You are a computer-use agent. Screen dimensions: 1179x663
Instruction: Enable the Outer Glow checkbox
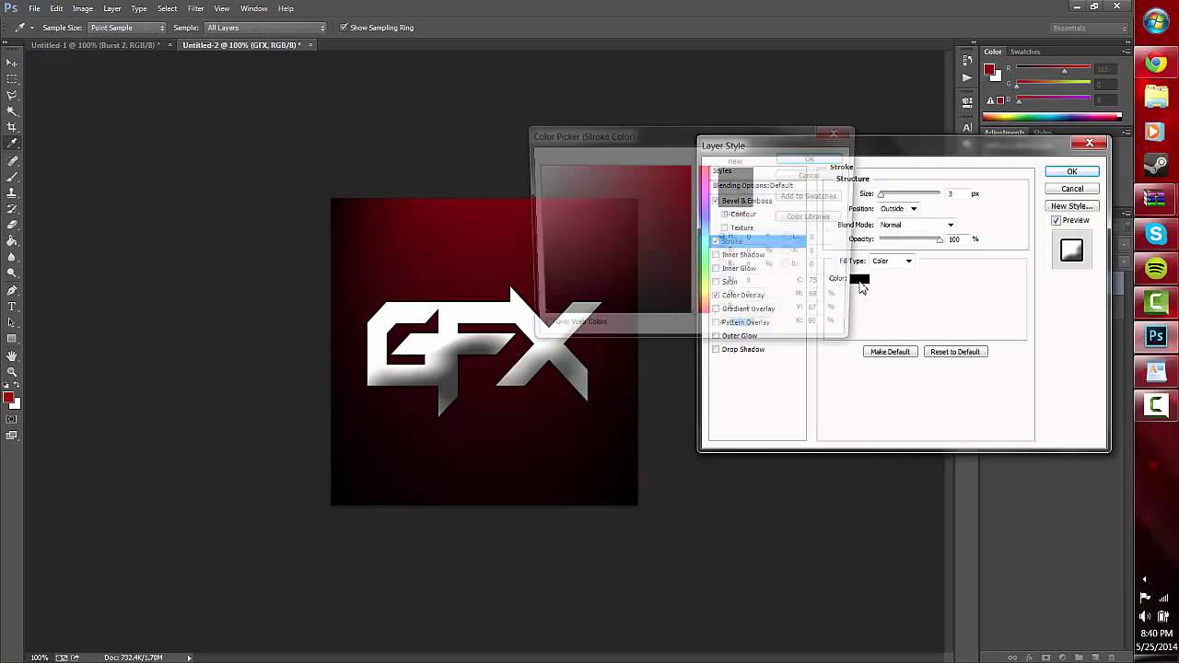(x=716, y=336)
